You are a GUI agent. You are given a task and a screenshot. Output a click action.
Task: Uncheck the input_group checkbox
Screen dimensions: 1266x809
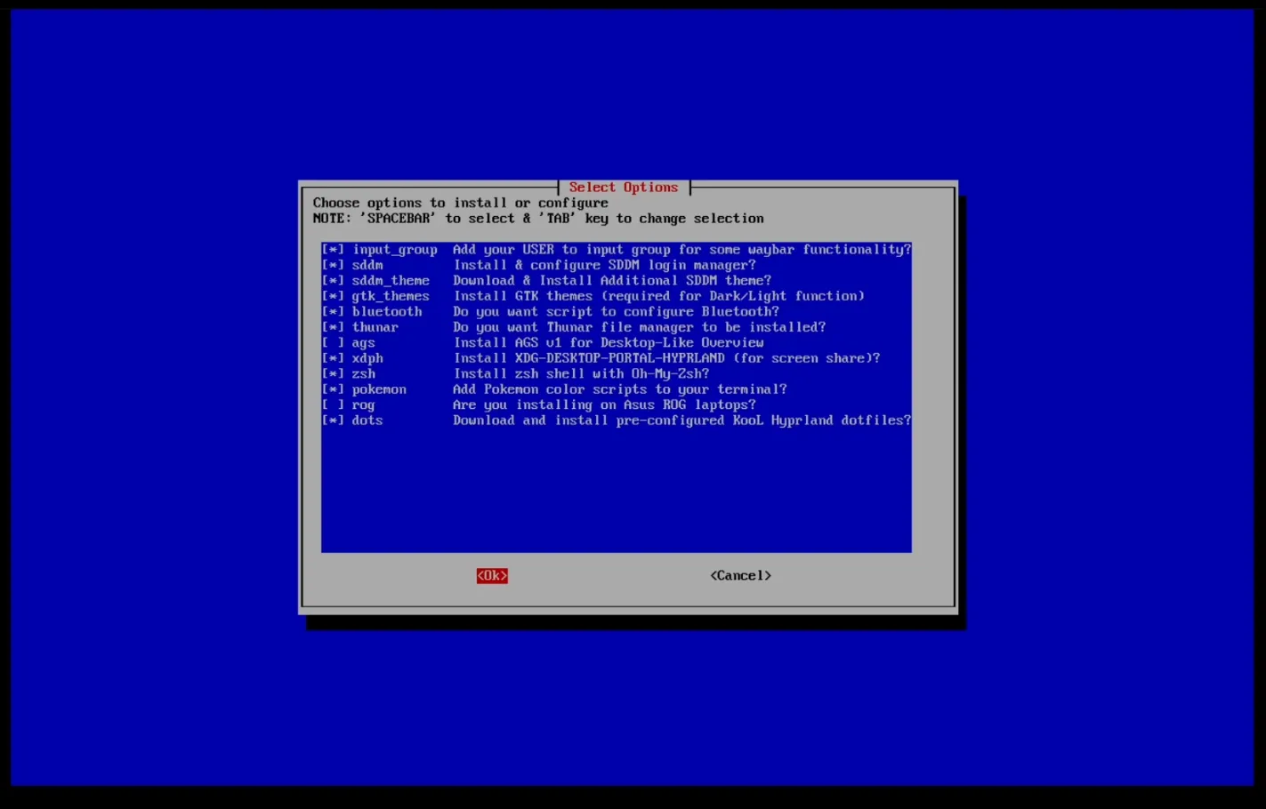point(333,250)
